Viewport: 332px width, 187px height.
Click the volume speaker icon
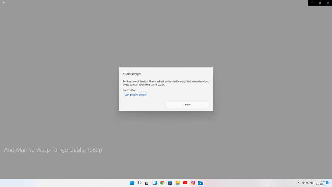(307, 183)
